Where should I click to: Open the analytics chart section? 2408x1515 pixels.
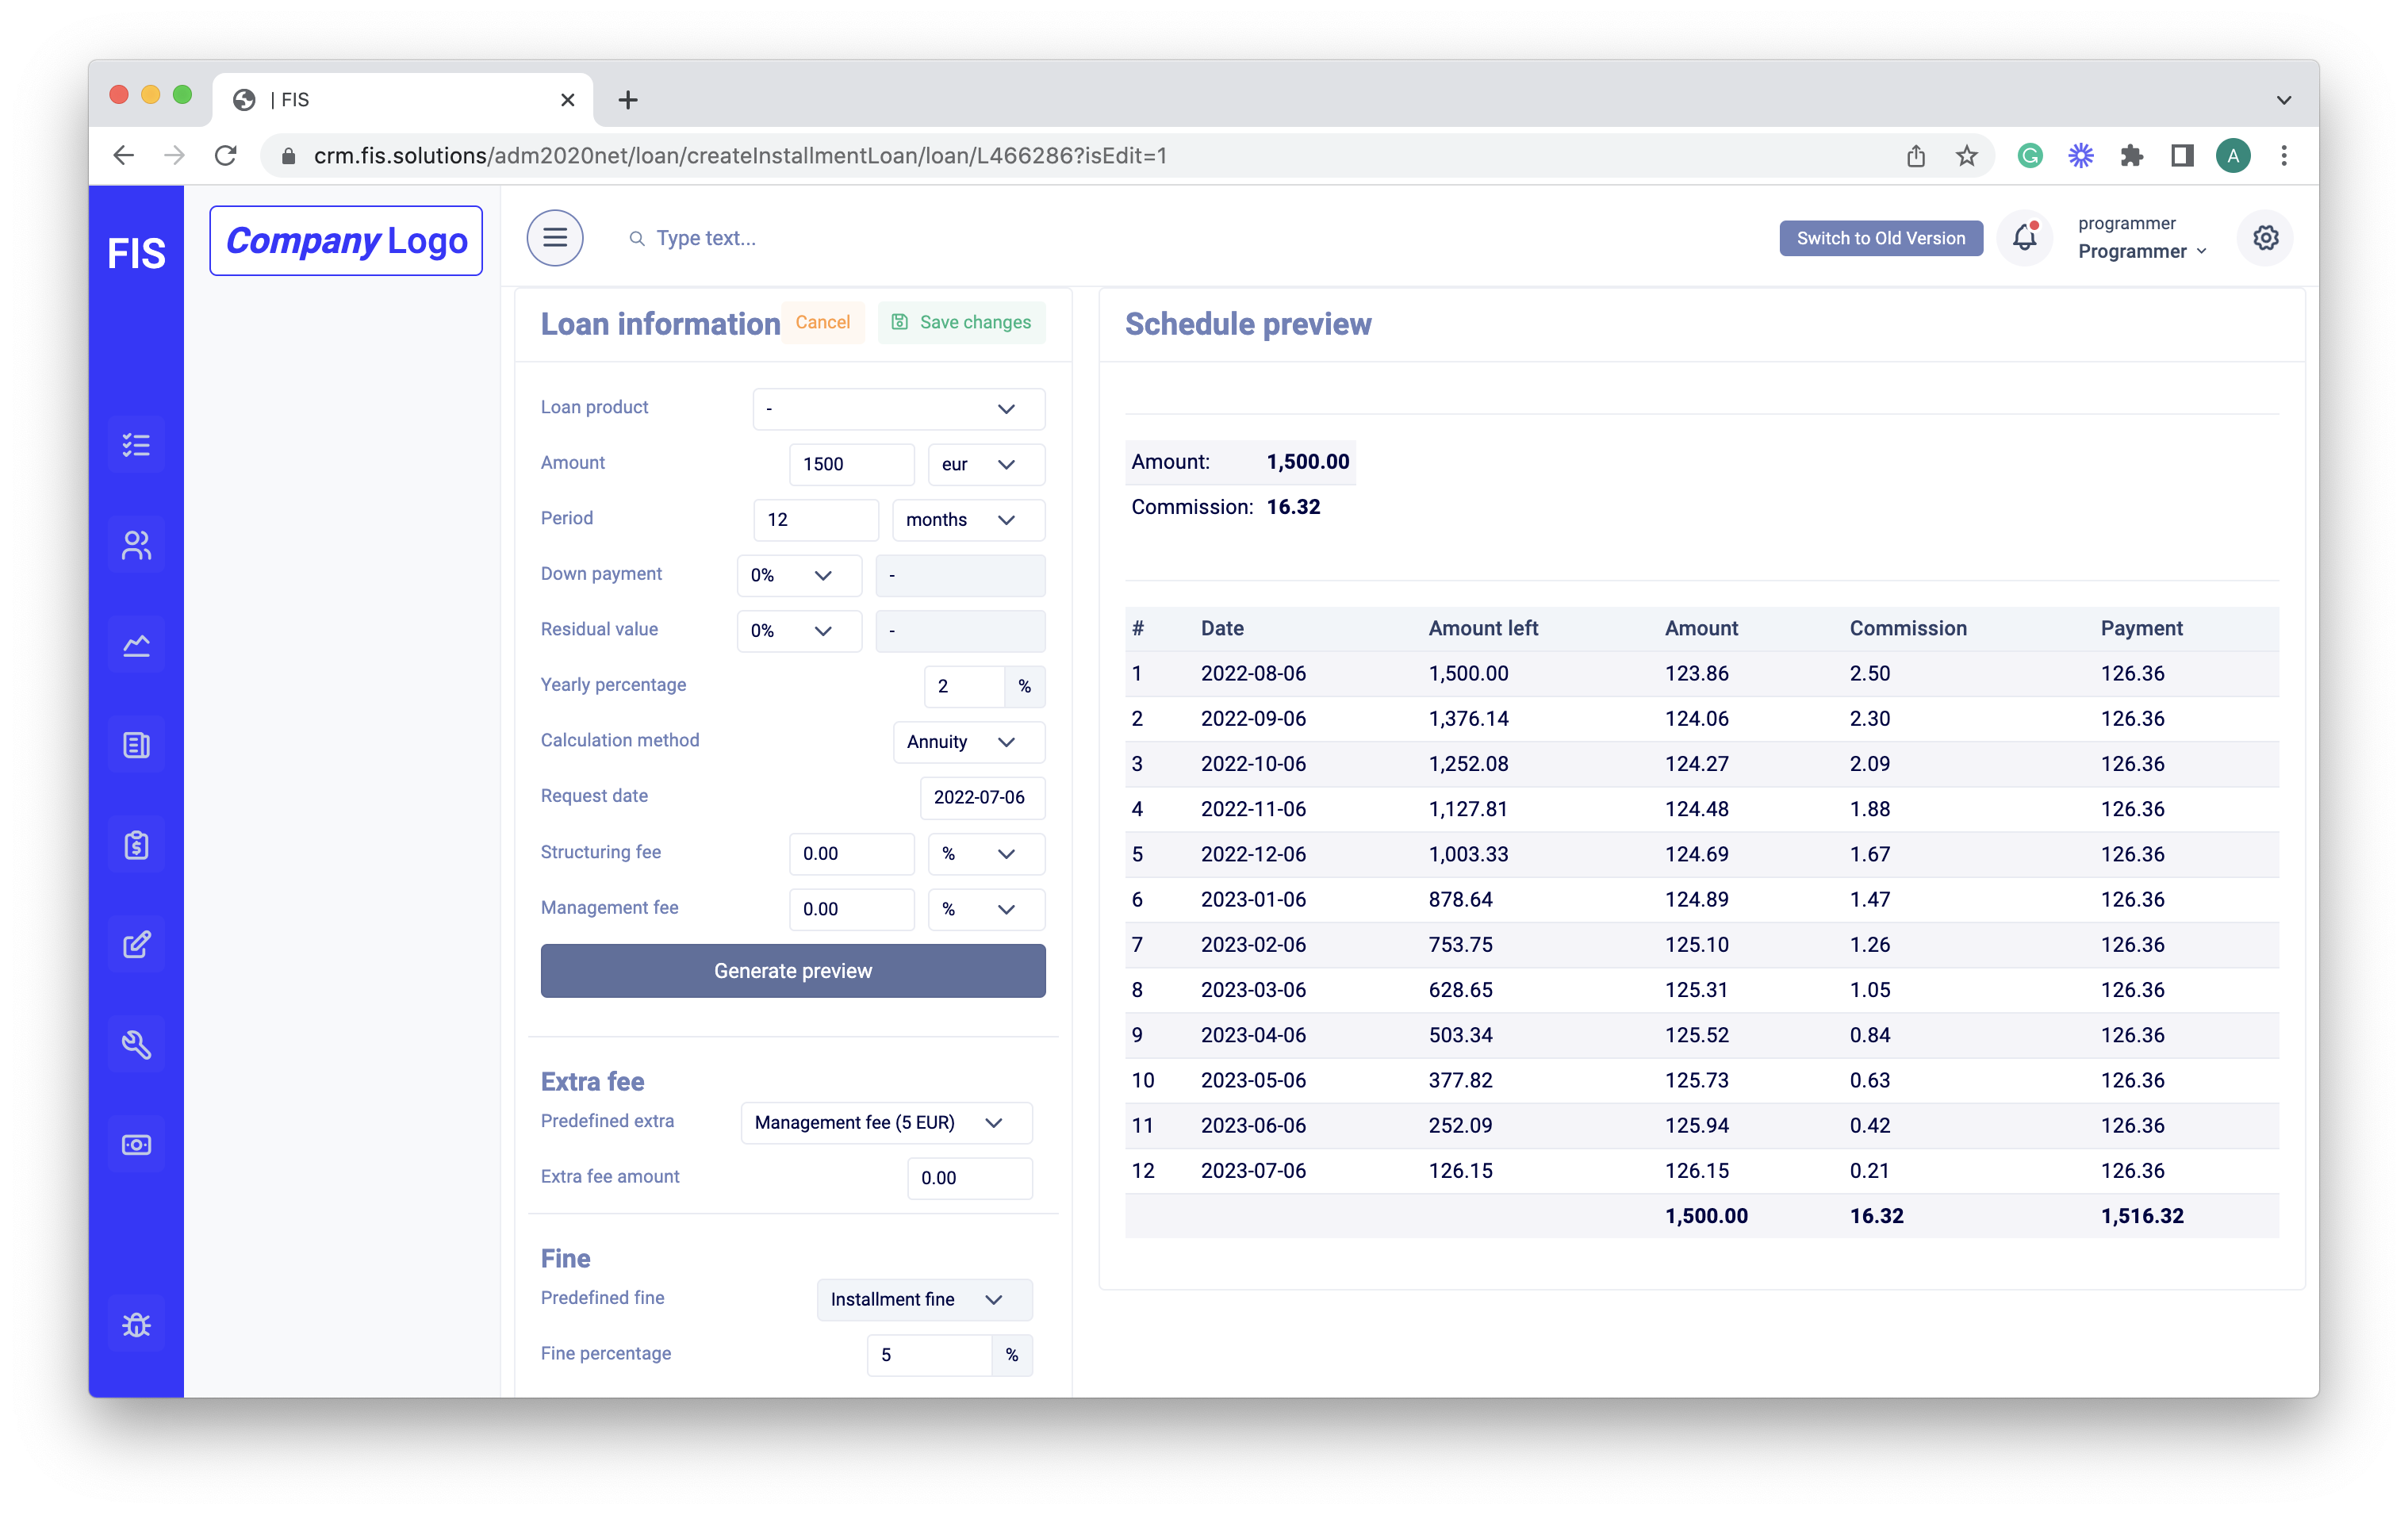(136, 643)
